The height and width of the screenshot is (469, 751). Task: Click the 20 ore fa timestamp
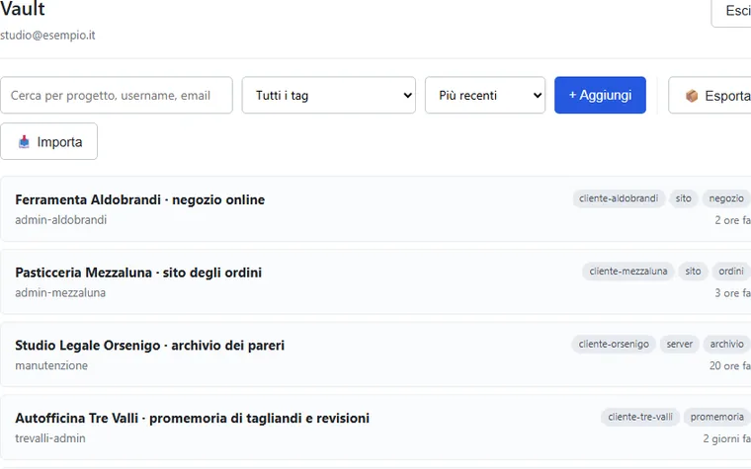[x=729, y=365]
